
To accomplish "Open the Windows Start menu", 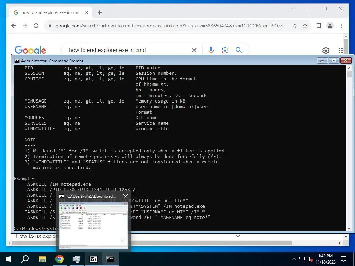I will [8, 259].
